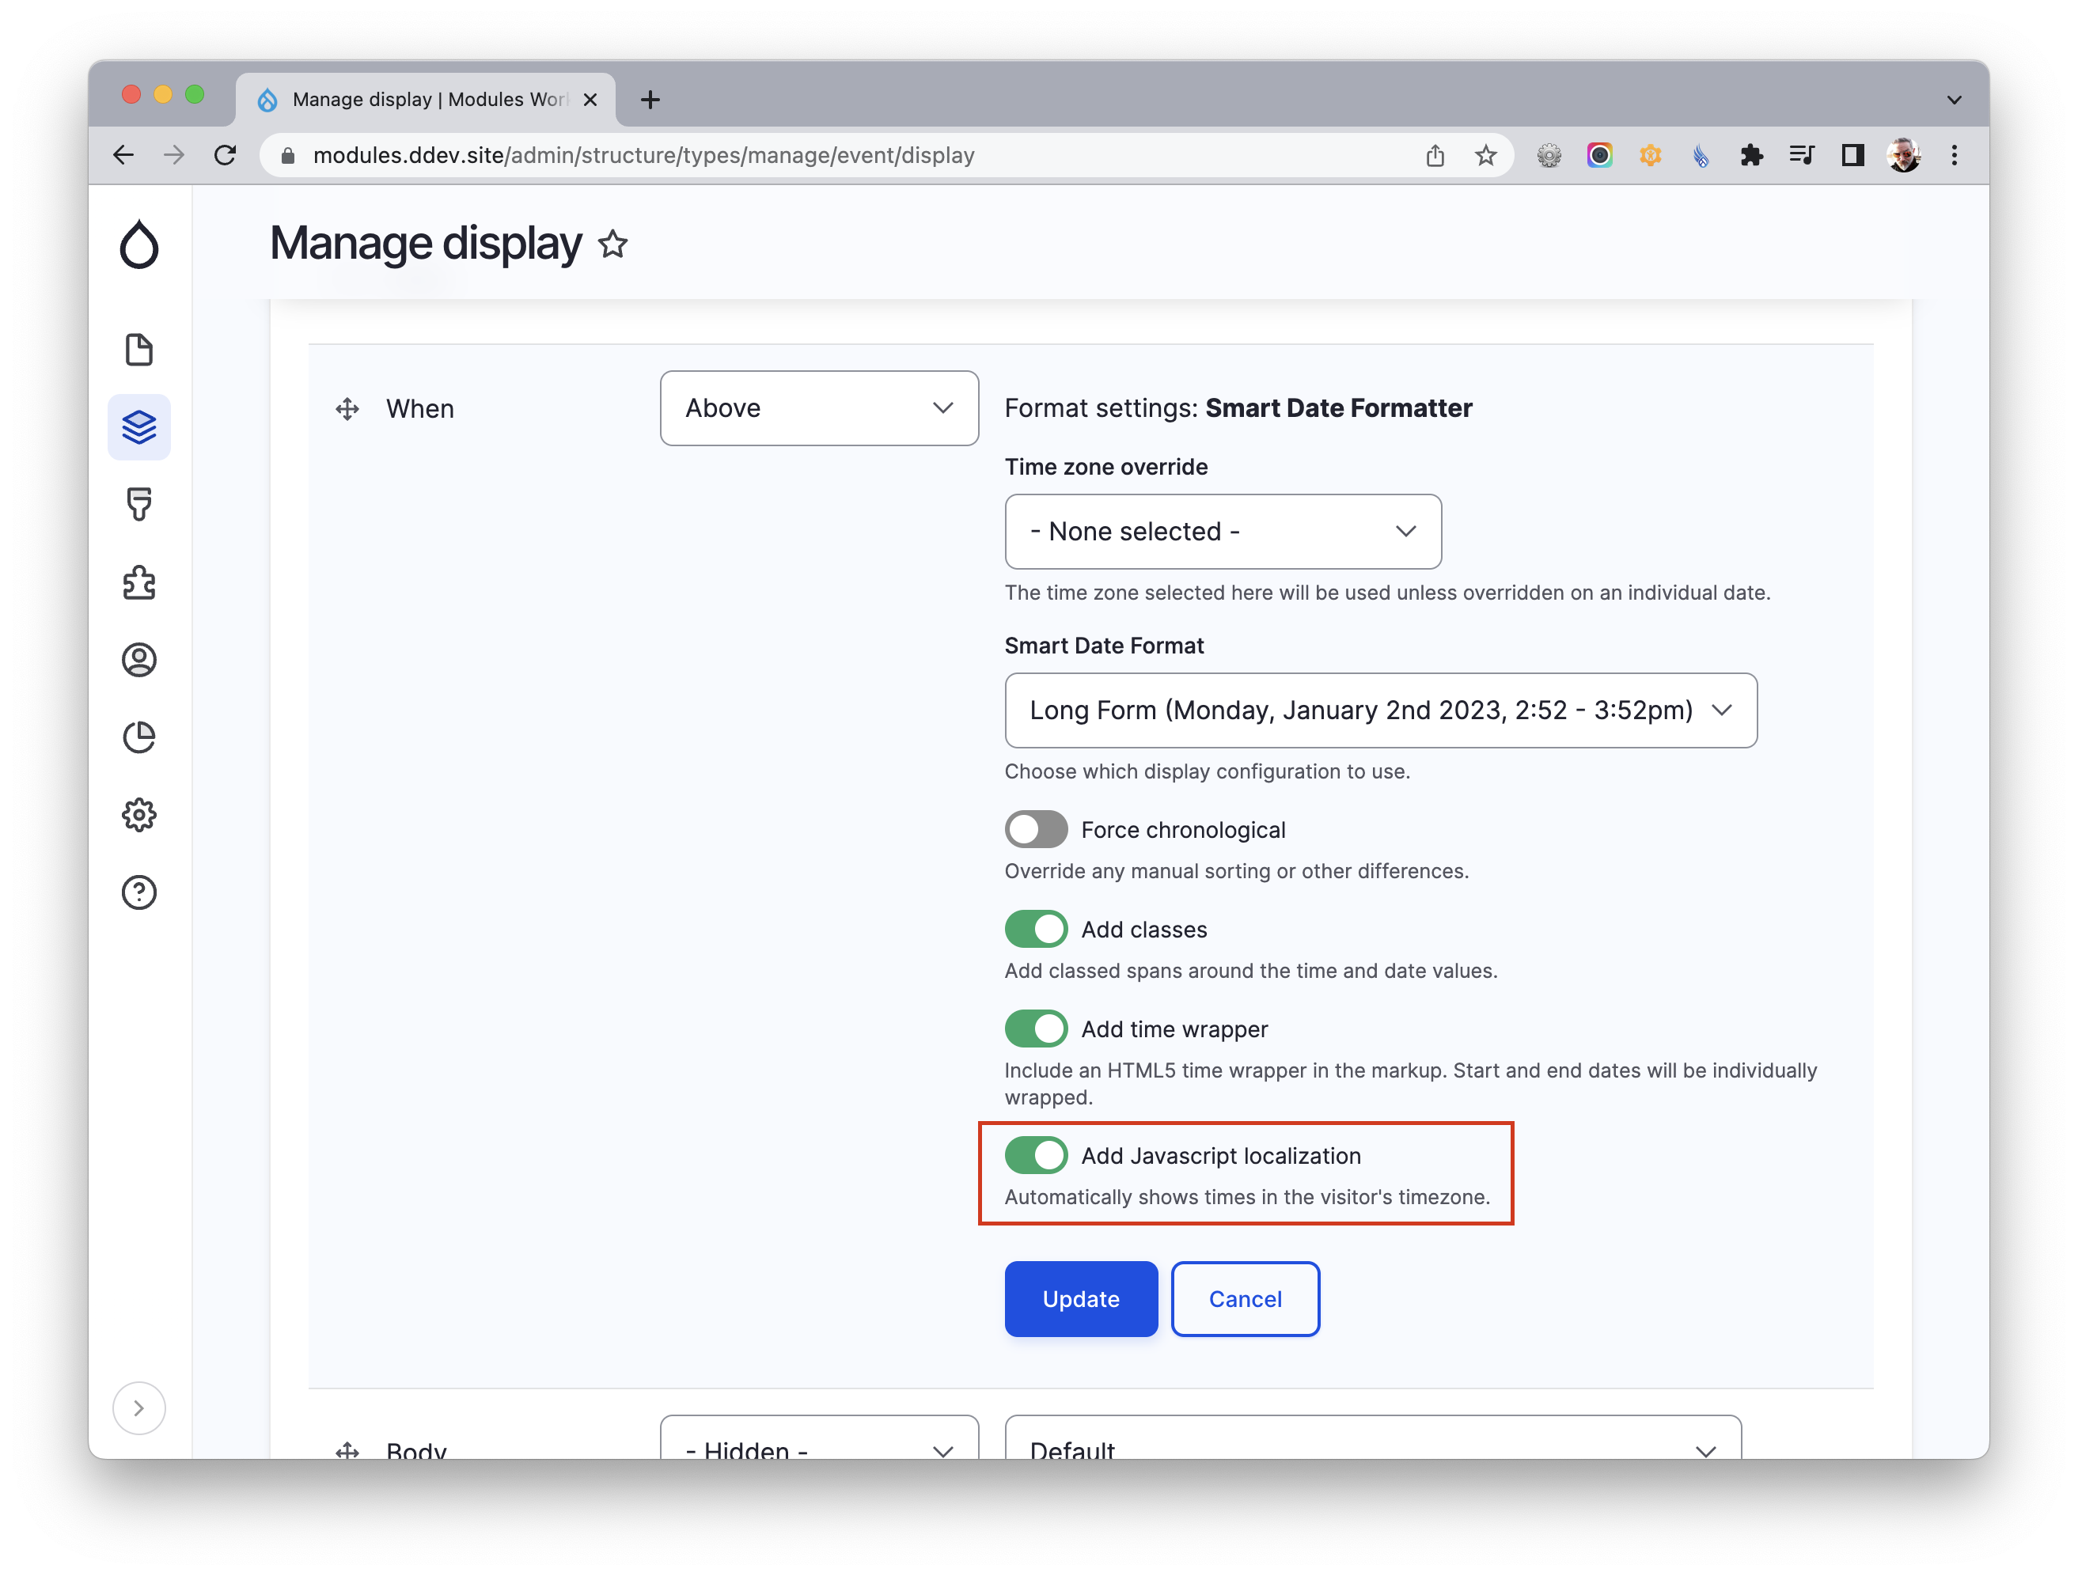Click the layers/structure icon in sidebar

[x=141, y=427]
